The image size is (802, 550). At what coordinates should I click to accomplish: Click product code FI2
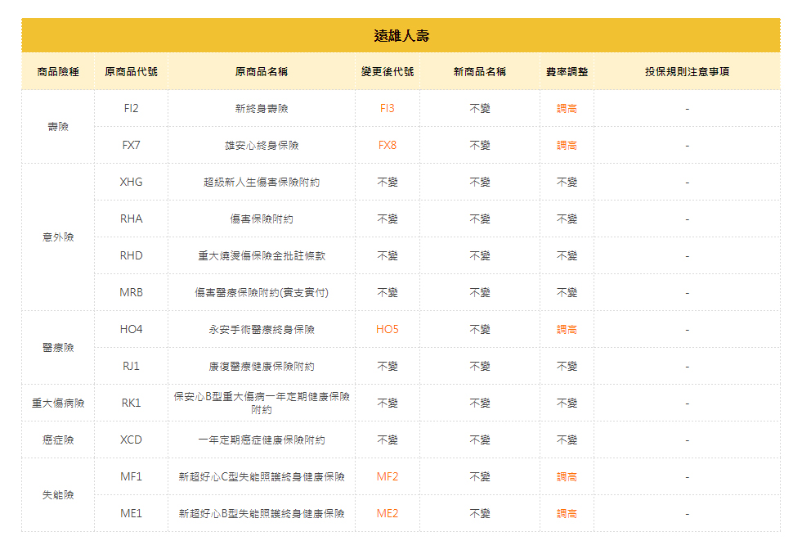pyautogui.click(x=131, y=108)
